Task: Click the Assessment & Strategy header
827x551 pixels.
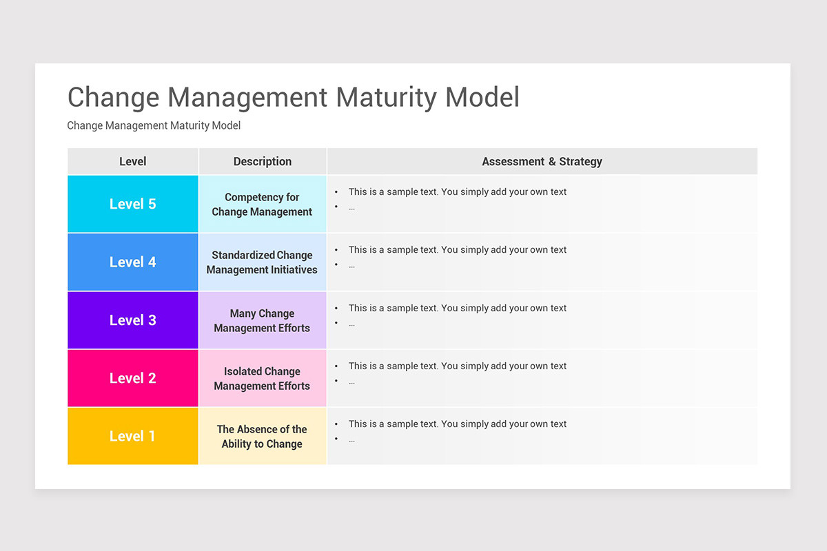Action: (x=542, y=161)
